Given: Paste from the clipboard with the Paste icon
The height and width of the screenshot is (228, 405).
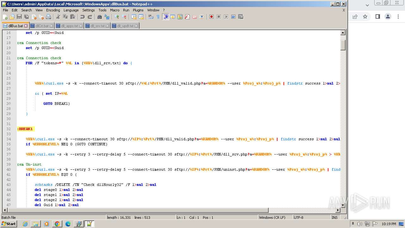Looking at the screenshot, I should pyautogui.click(x=73, y=17).
